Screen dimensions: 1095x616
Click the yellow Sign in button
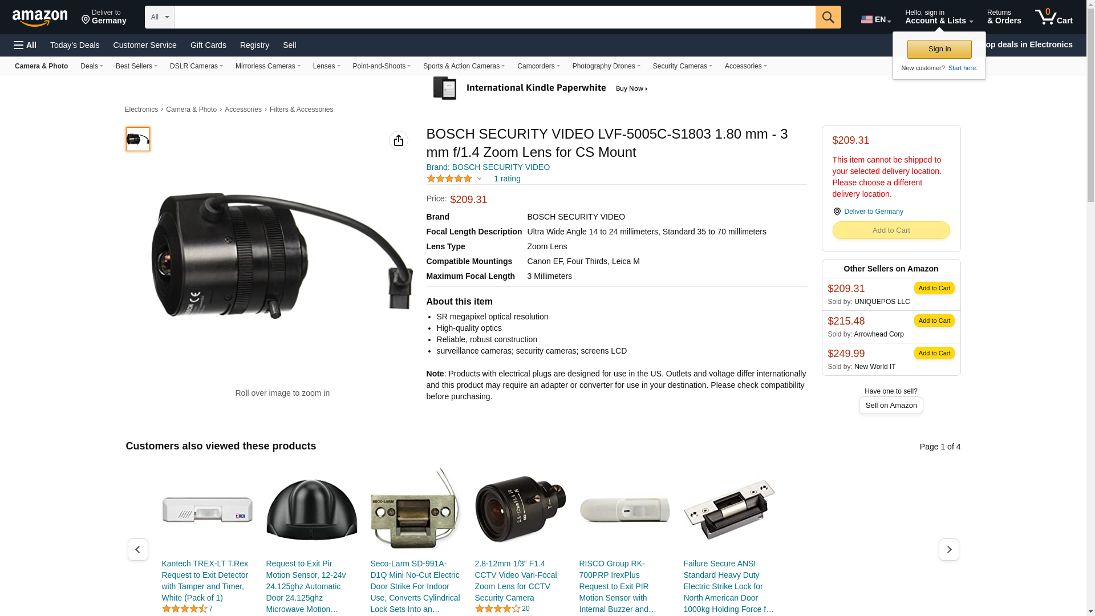tap(939, 49)
